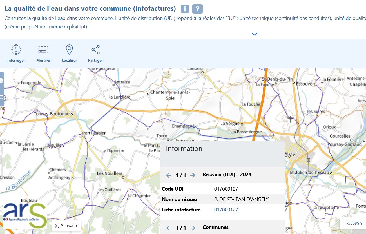Click the page title about water quality
The width and height of the screenshot is (366, 234).
[90, 8]
